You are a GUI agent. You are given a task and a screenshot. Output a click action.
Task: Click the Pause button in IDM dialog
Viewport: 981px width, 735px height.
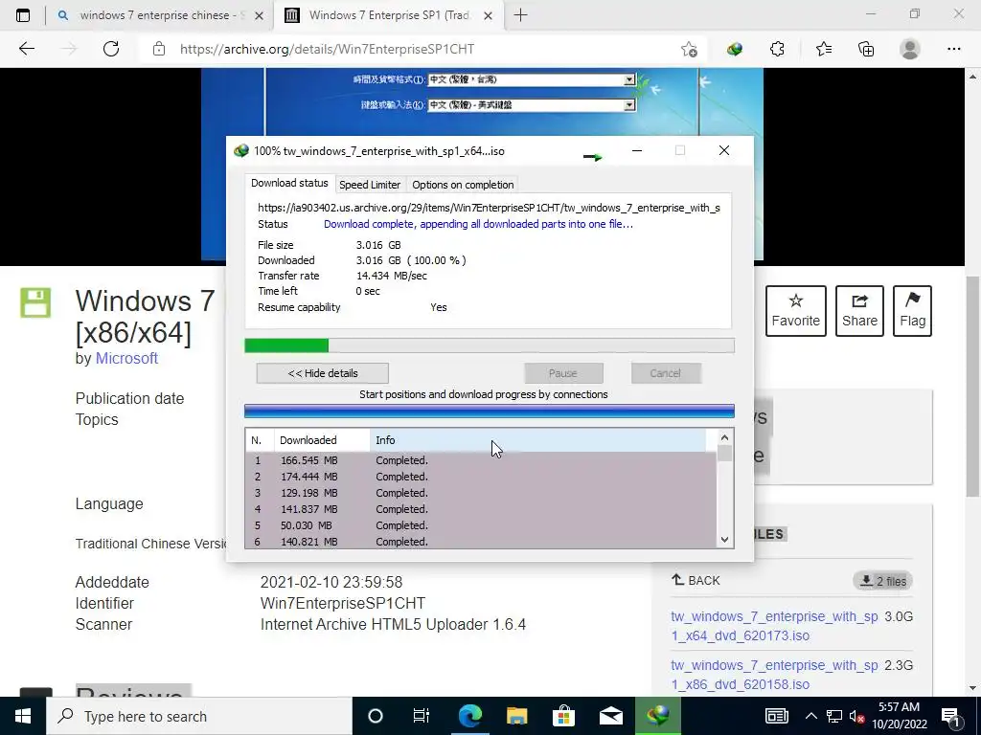[x=563, y=373]
